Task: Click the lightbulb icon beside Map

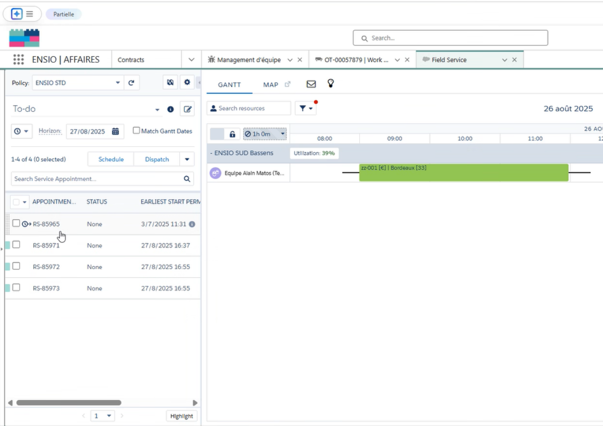Action: (x=330, y=83)
